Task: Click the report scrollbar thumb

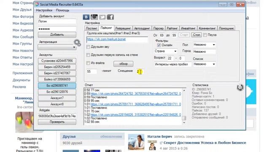Action: click(x=184, y=118)
